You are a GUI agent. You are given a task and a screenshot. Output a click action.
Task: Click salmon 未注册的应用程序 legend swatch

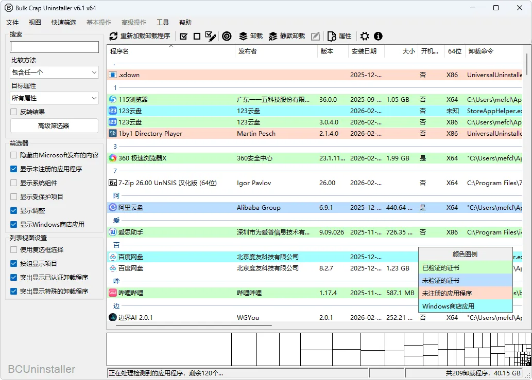point(466,293)
